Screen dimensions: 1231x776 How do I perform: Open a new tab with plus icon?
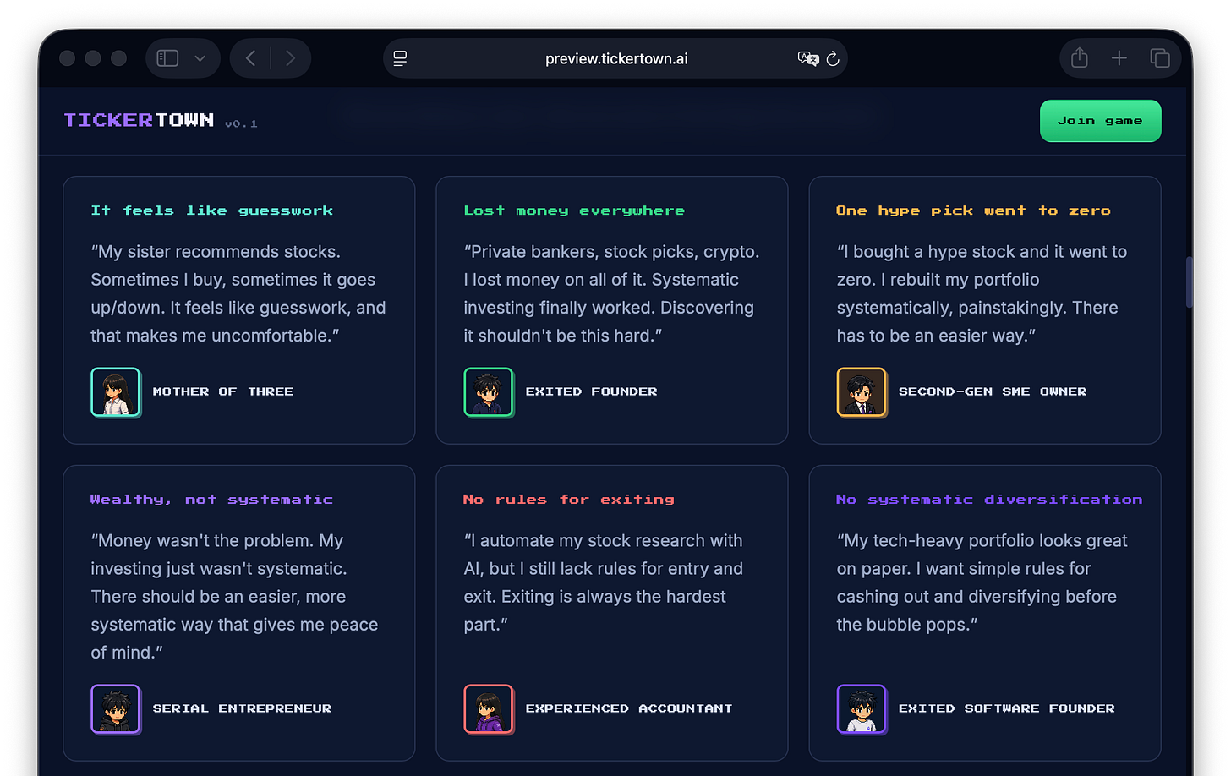pos(1119,58)
